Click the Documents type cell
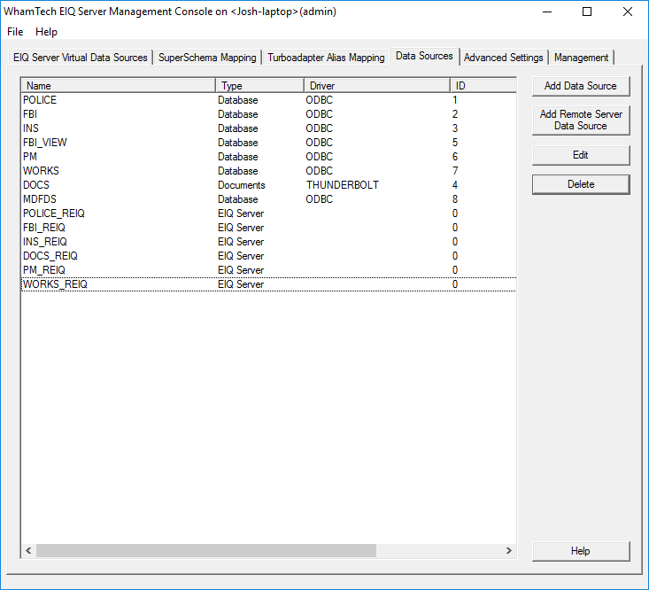This screenshot has width=649, height=590. point(242,185)
